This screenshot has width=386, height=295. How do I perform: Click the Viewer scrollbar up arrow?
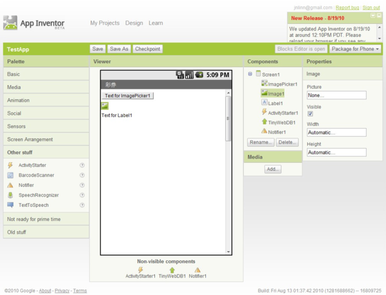point(228,93)
